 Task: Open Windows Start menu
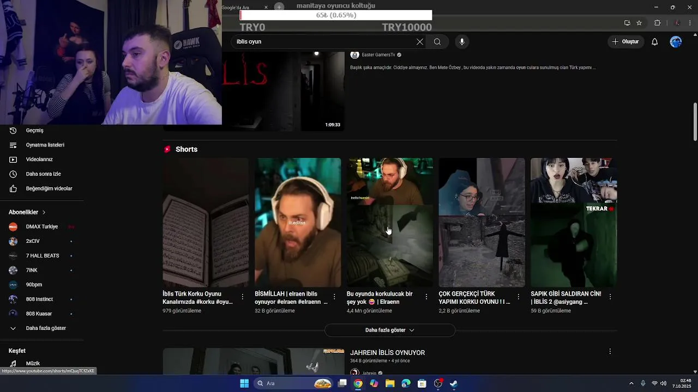[x=244, y=383]
